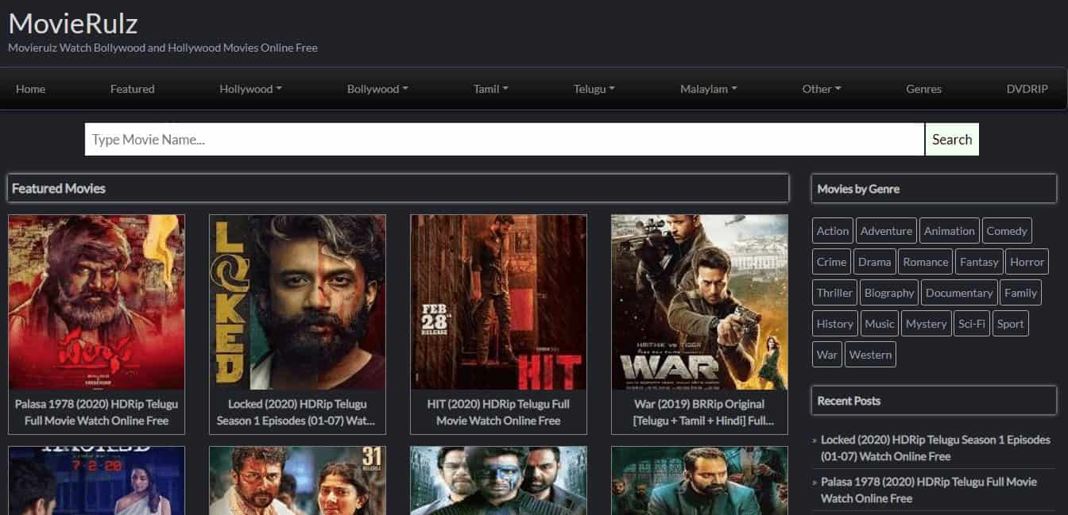Filter by Thriller genre

pyautogui.click(x=834, y=293)
